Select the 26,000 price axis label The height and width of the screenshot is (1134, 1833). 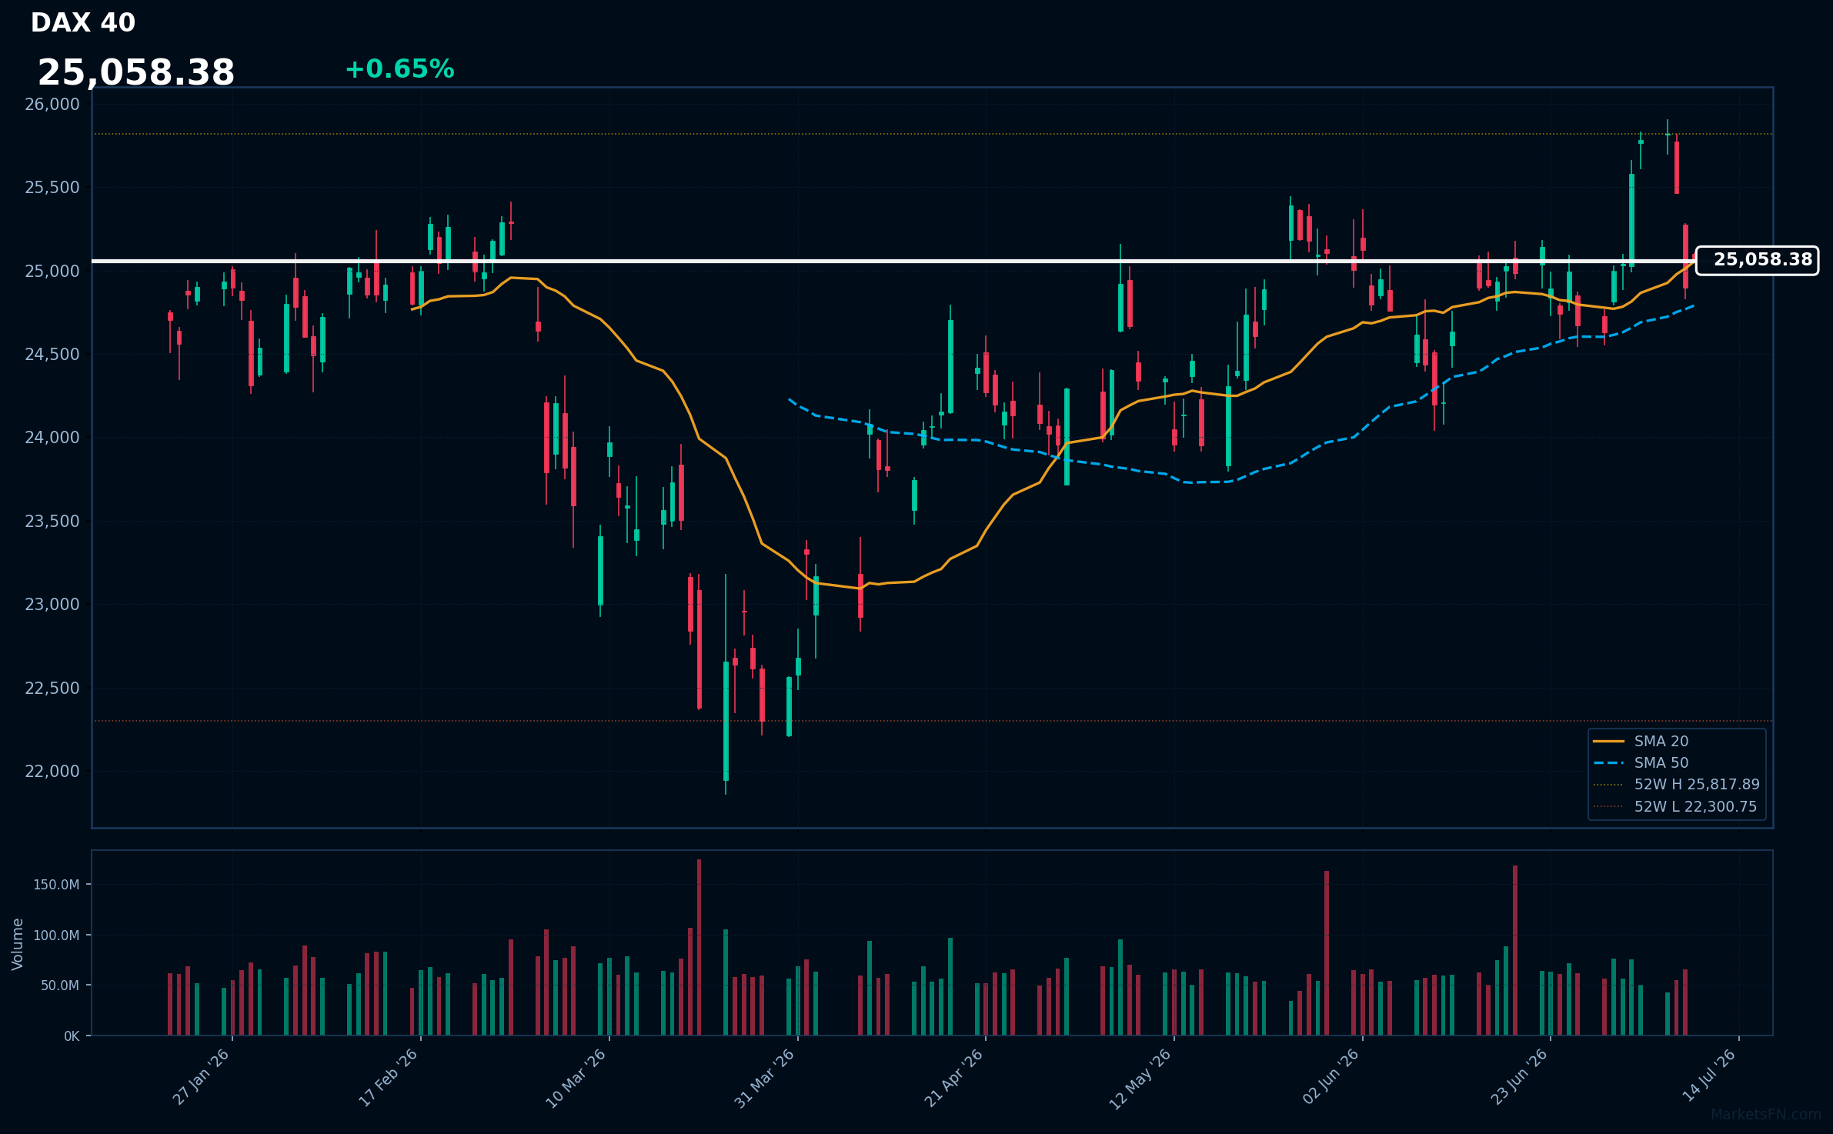point(52,105)
